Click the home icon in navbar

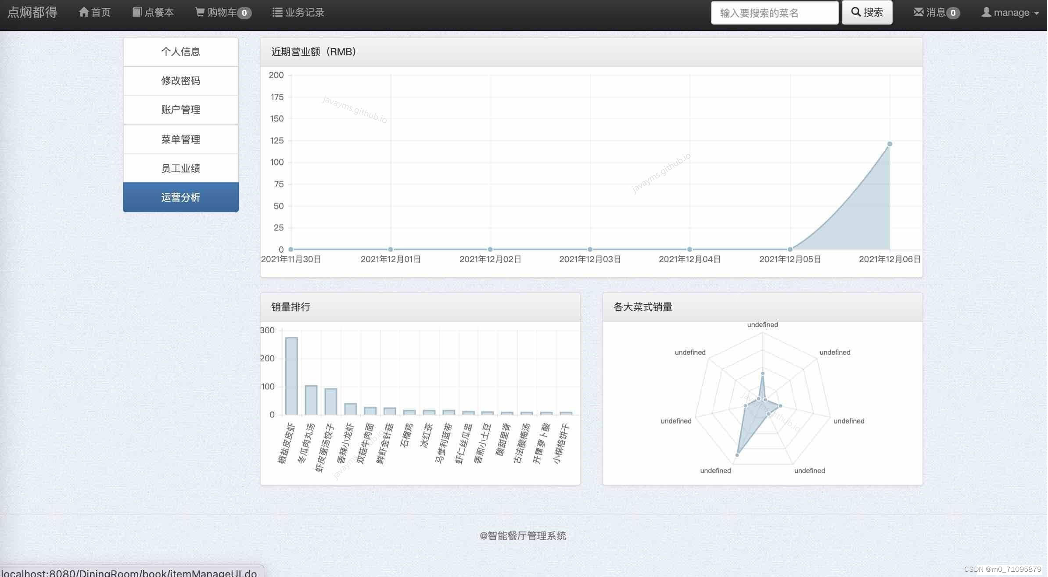(x=83, y=12)
